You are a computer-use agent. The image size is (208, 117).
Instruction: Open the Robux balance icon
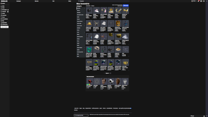[x=201, y=1]
